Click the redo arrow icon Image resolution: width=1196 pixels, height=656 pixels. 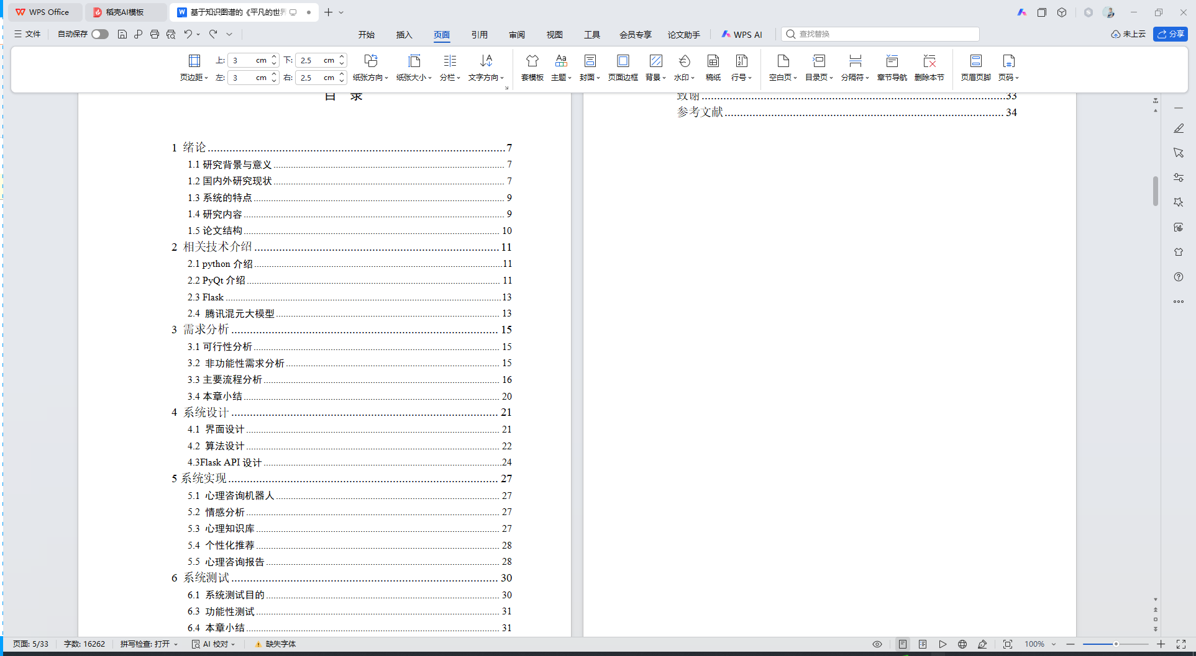(x=213, y=34)
